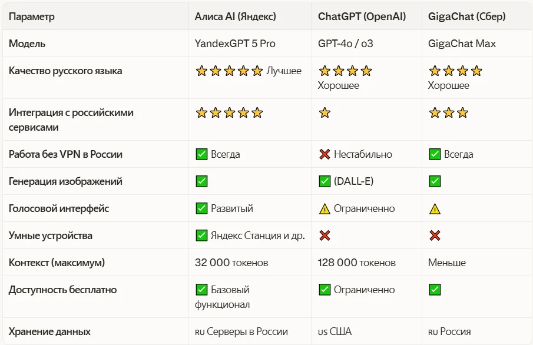Click the checkmark in GigaChat's free availability cell
Screen dimensions: 533x345
coord(435,290)
